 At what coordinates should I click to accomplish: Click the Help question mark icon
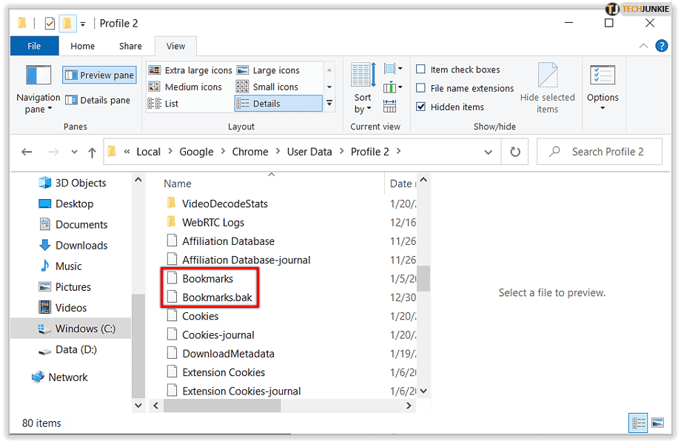pos(661,46)
